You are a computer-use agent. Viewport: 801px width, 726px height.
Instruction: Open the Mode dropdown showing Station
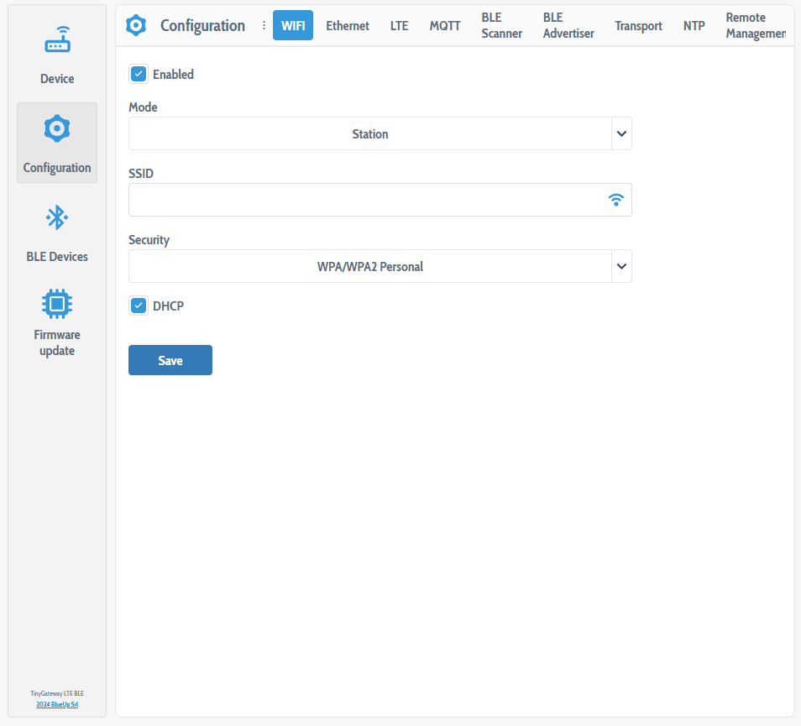point(380,133)
